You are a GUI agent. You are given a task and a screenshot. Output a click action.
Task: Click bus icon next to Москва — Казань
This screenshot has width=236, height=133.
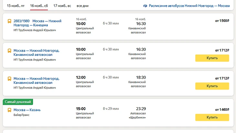pos(10,110)
